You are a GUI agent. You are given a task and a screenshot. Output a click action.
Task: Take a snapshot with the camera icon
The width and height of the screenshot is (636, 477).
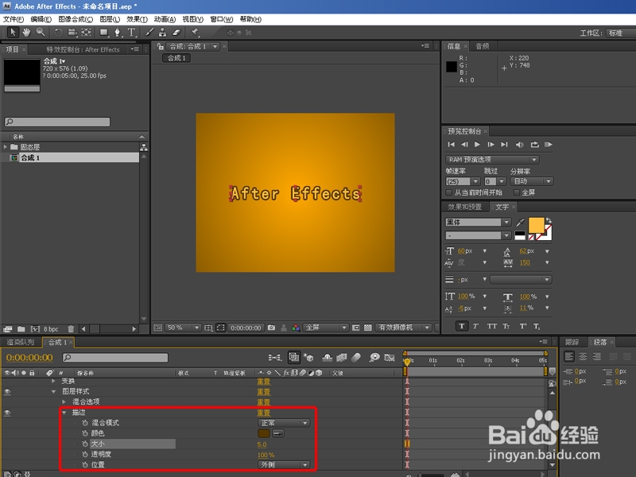coord(271,328)
